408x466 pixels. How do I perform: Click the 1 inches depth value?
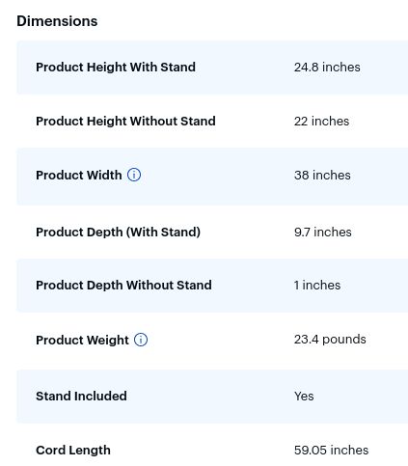(317, 285)
